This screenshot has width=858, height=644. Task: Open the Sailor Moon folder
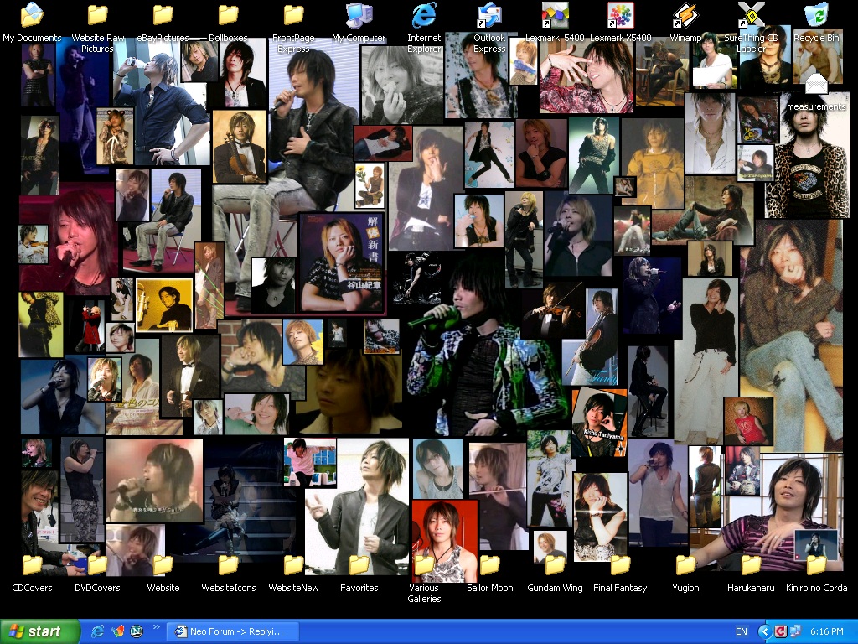(489, 566)
